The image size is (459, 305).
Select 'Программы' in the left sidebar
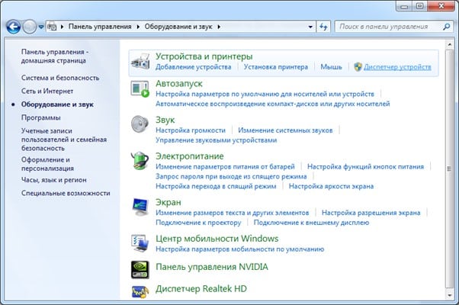coord(41,117)
